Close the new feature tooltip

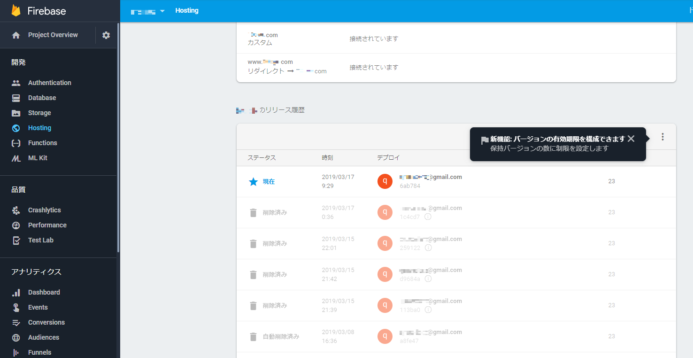631,139
